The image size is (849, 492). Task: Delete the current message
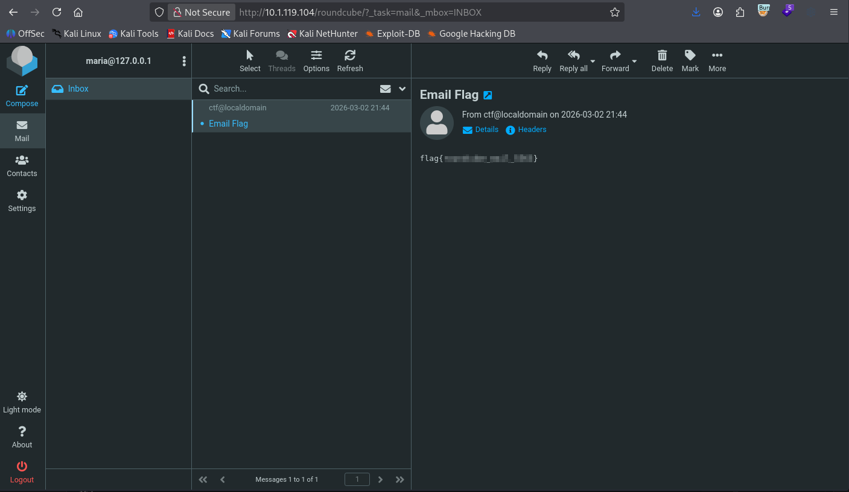click(x=662, y=61)
